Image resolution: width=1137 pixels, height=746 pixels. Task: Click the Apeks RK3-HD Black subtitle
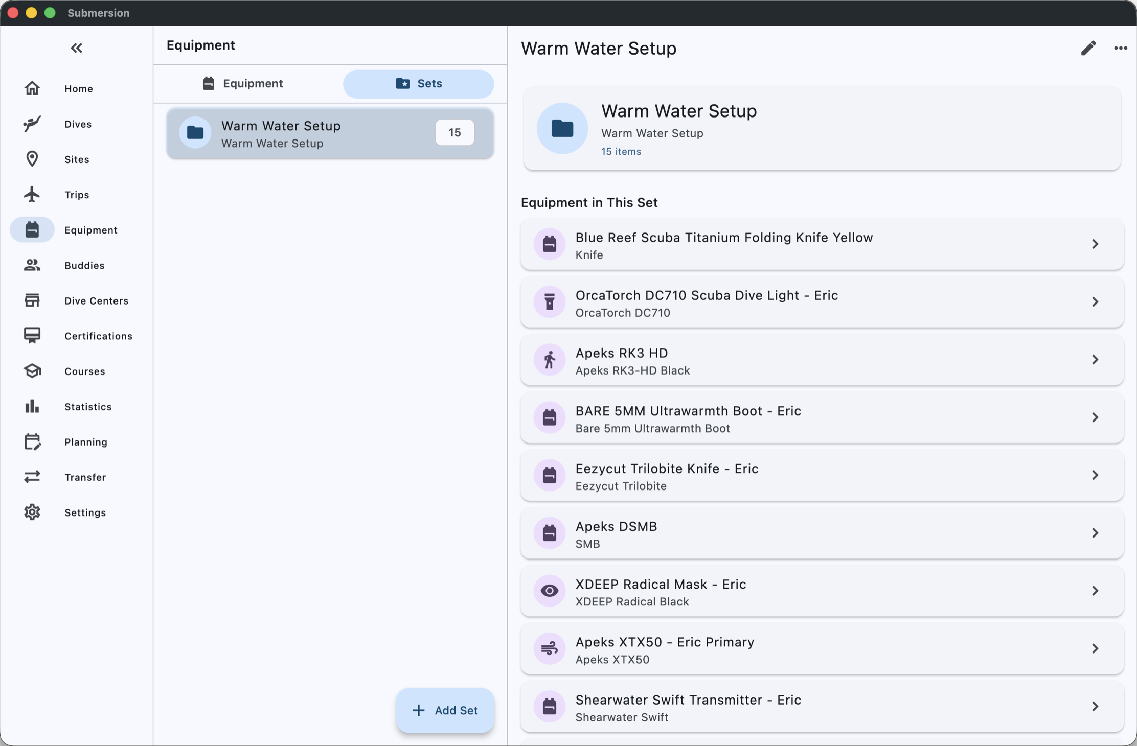633,370
